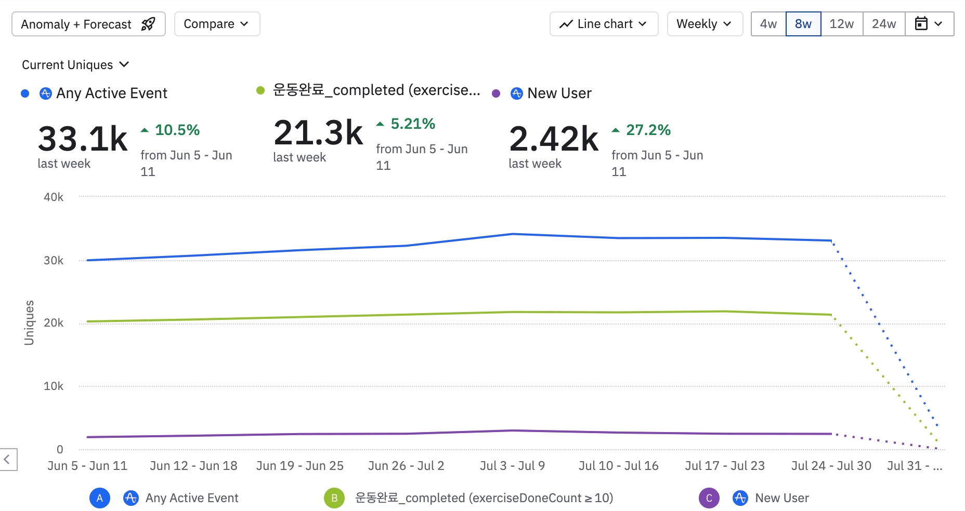The width and height of the screenshot is (965, 511).
Task: Click Any Active Event series title
Action: pos(112,93)
